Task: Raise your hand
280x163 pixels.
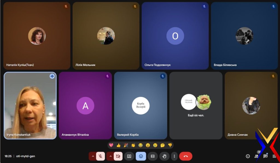Action: click(164, 156)
